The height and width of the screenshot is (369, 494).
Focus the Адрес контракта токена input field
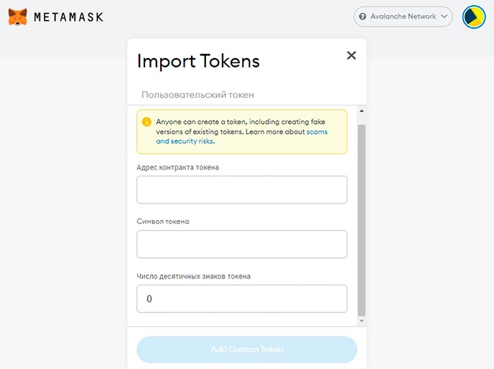click(241, 190)
